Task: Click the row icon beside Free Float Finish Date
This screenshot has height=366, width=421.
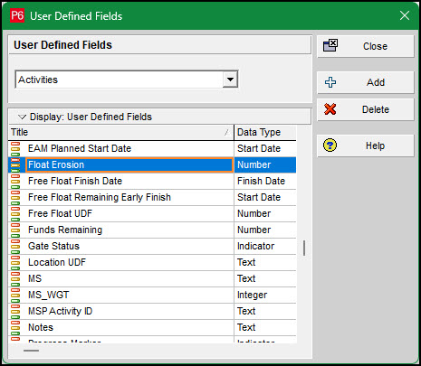Action: (x=15, y=181)
